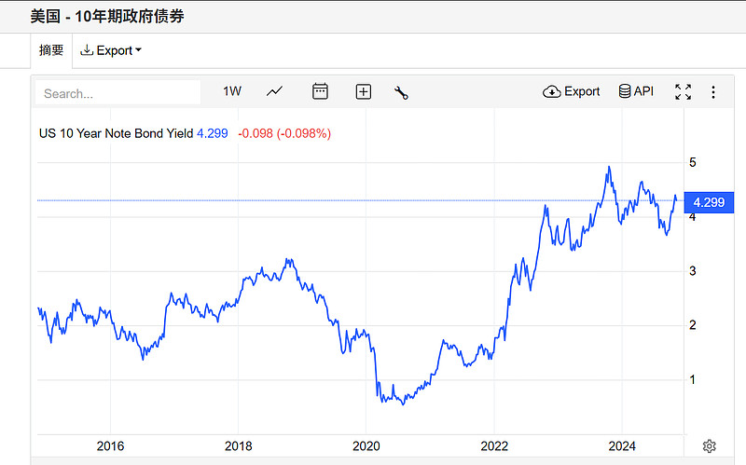Click the plus icon to add a comparison

[x=364, y=91]
